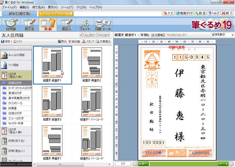Viewport: 235px width, 167px height.
Task: Select the 宛て名 addressee toolbar icon
Action: click(29, 24)
